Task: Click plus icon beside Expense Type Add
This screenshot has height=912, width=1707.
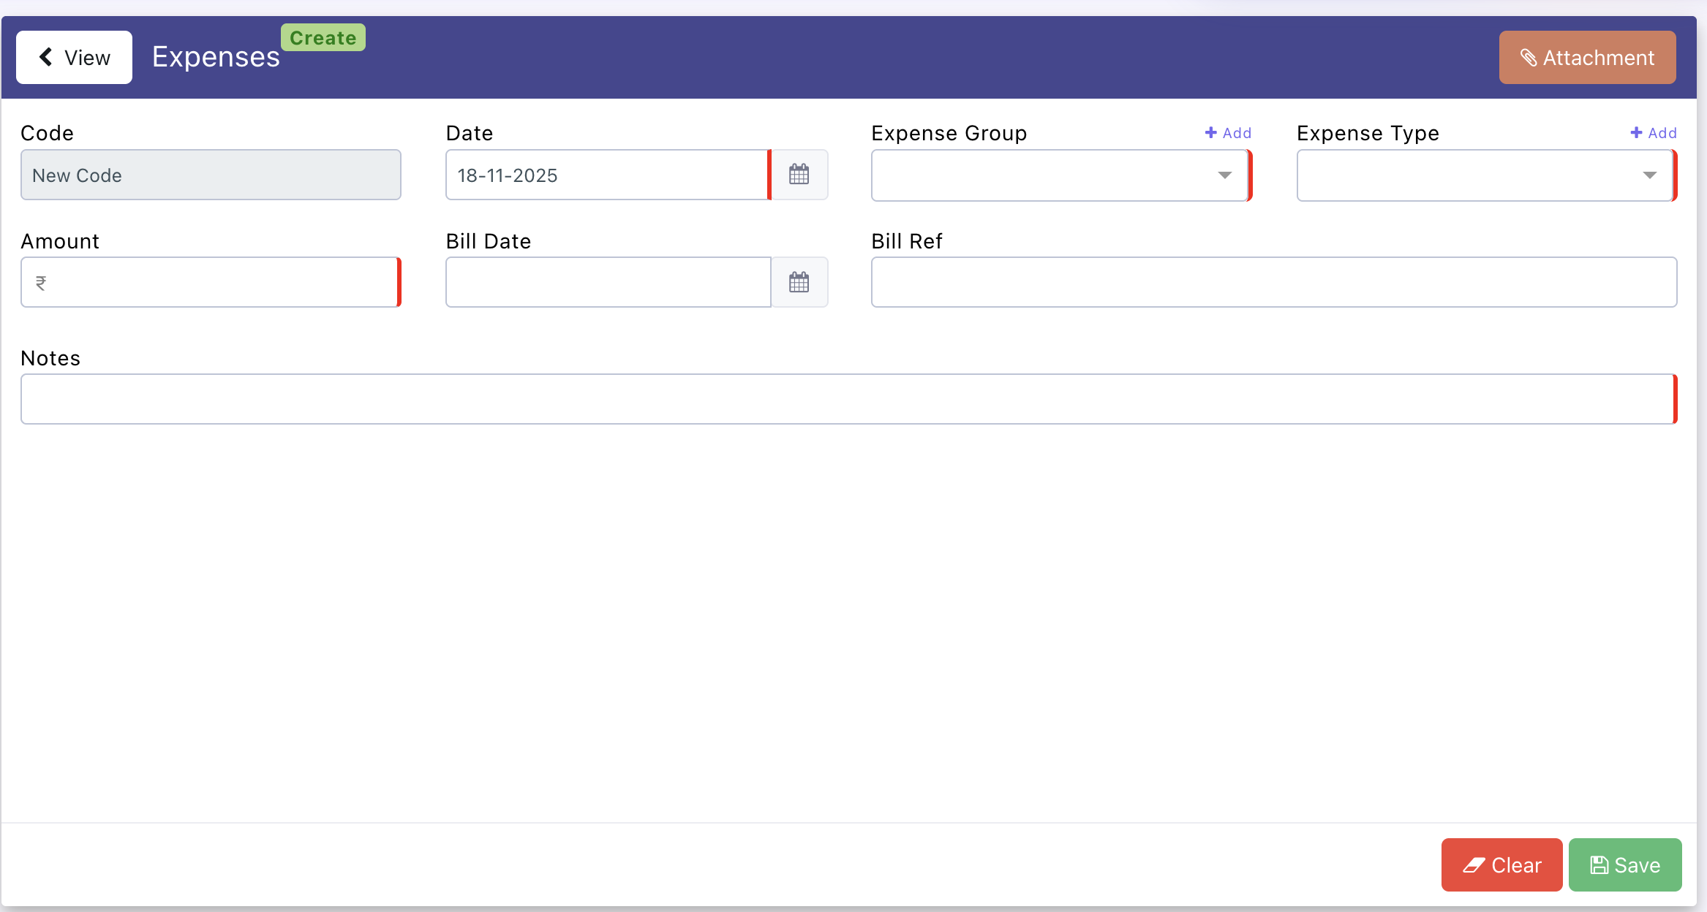Action: tap(1636, 132)
